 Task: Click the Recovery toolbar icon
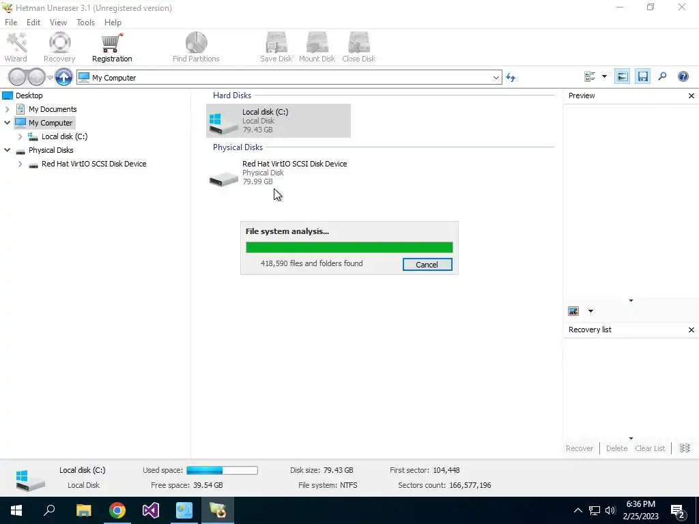pyautogui.click(x=59, y=48)
